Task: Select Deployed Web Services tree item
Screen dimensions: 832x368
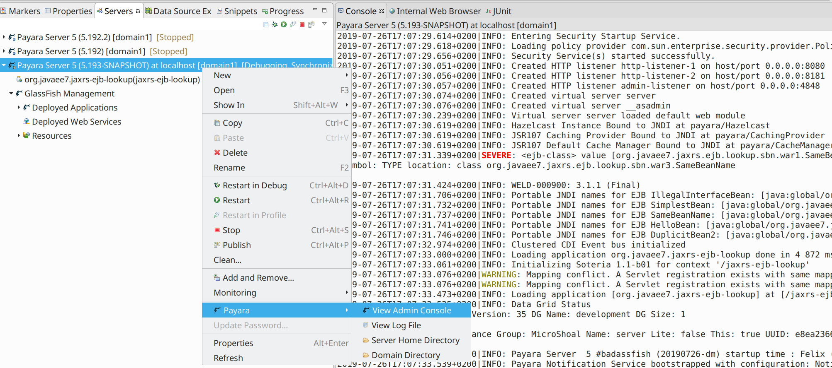Action: click(76, 122)
